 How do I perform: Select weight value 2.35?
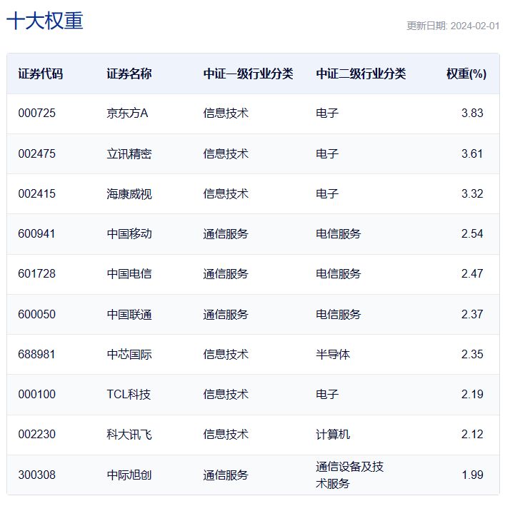tap(472, 354)
